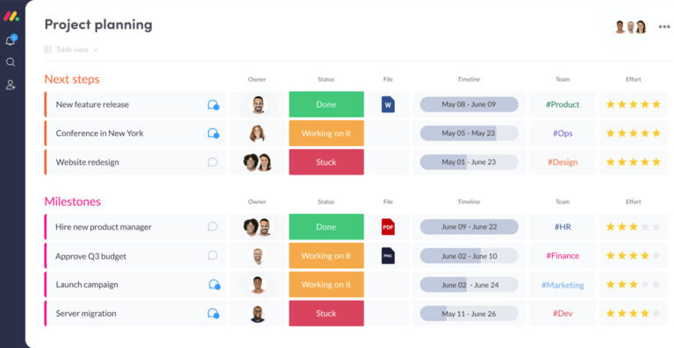
Task: Open the notifications bell
Action: [11, 40]
